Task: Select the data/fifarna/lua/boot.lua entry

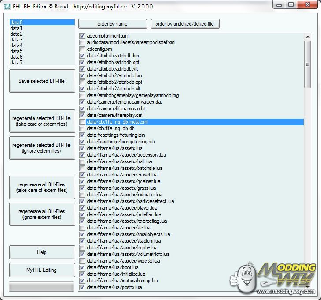Action: (113, 267)
